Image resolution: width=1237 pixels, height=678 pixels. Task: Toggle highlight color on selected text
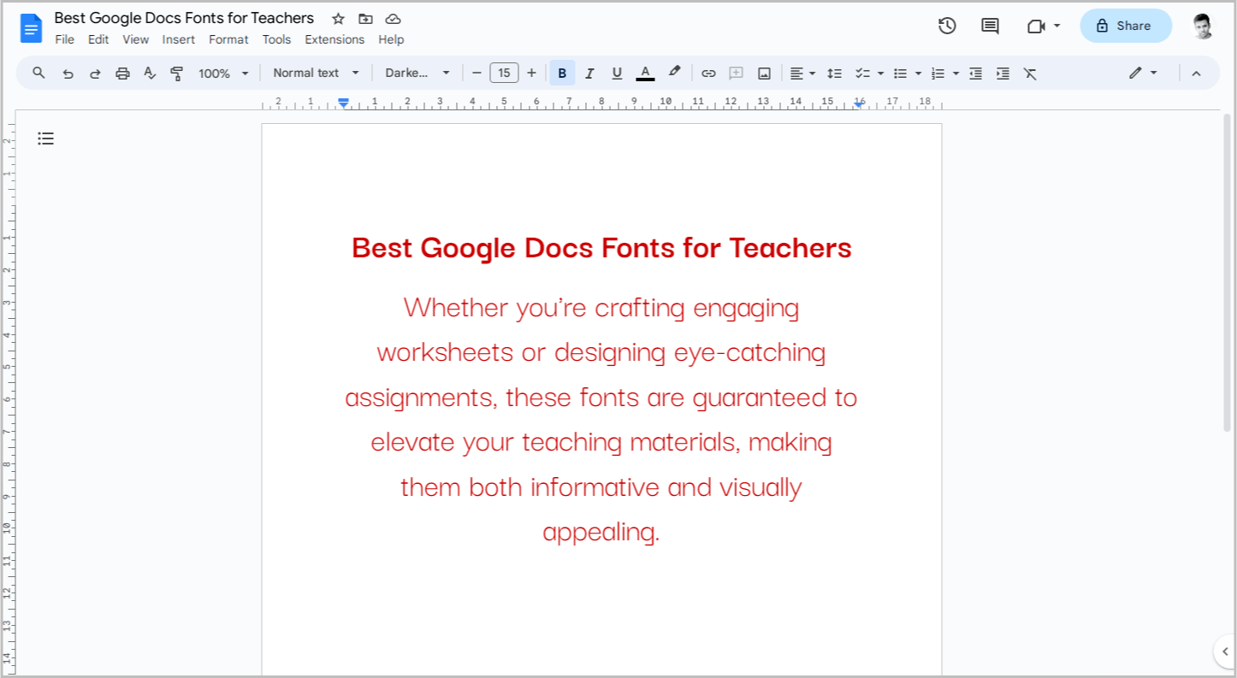click(674, 73)
